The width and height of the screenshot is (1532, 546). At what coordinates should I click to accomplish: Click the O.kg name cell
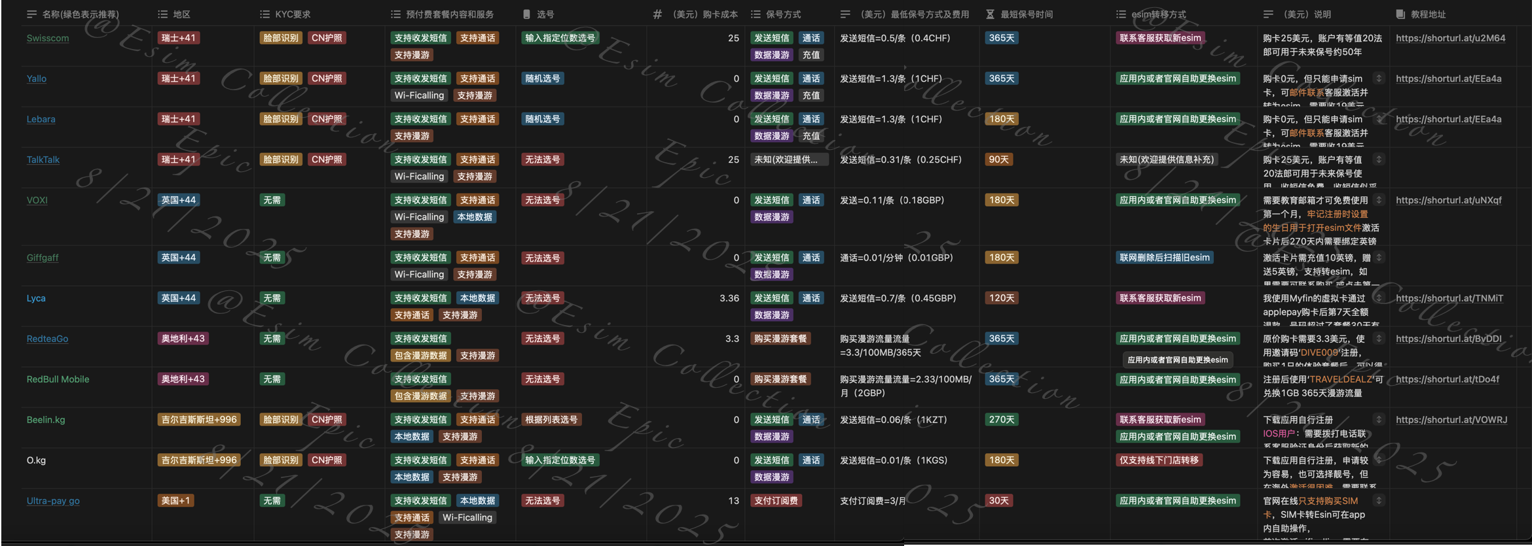tap(36, 460)
